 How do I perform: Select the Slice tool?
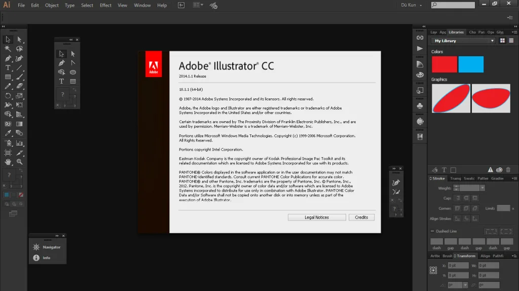[19, 153]
